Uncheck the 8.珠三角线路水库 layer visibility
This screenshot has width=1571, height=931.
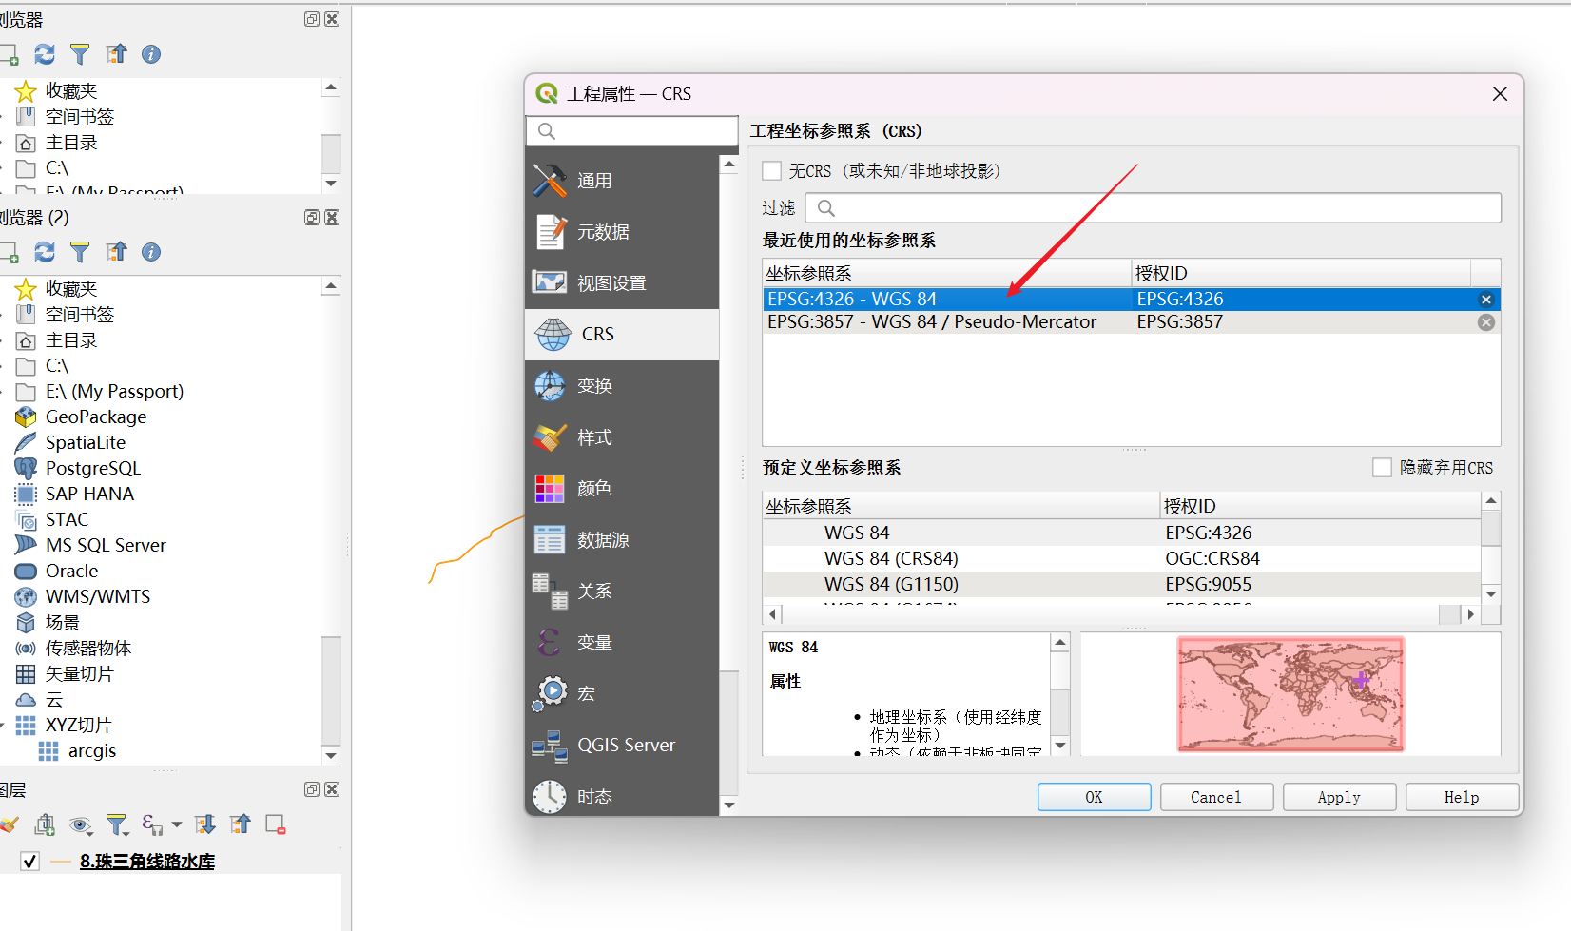pyautogui.click(x=29, y=862)
